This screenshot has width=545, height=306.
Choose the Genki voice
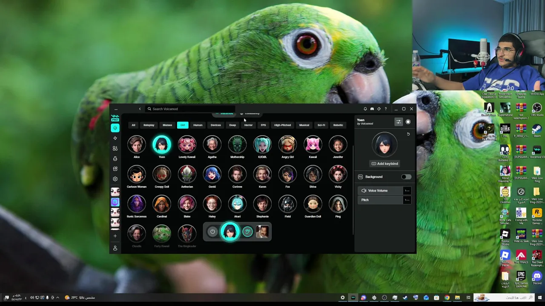point(212,175)
